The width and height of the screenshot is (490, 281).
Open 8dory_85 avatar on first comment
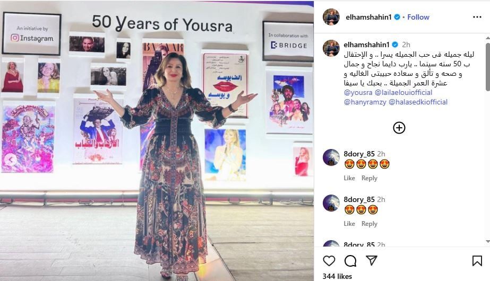point(331,157)
